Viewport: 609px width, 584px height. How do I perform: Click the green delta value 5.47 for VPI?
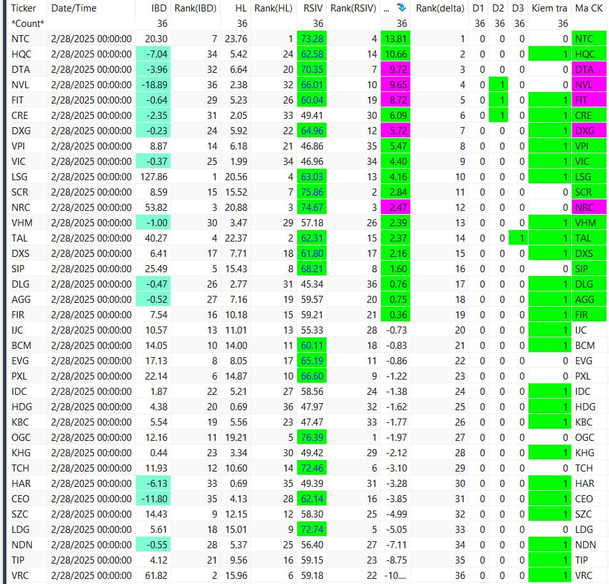pyautogui.click(x=396, y=146)
